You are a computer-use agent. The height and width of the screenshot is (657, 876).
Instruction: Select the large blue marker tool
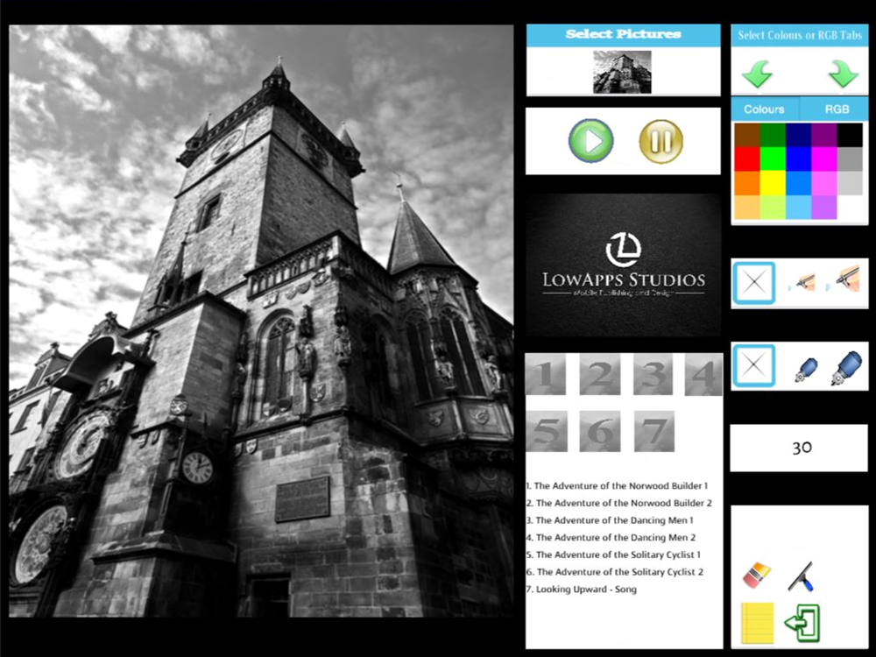(x=846, y=367)
